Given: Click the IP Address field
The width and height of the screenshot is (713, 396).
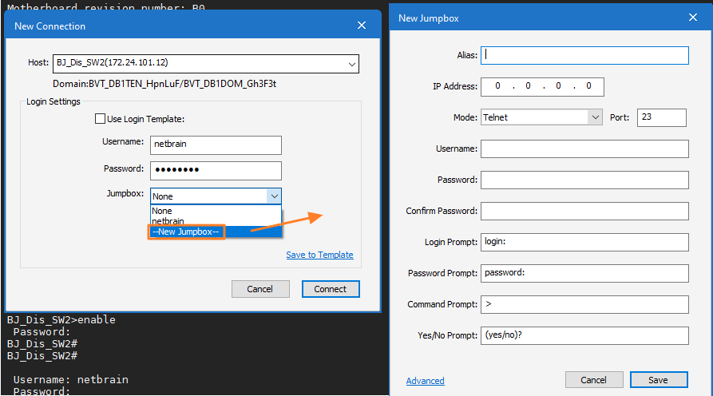Looking at the screenshot, I should point(542,86).
